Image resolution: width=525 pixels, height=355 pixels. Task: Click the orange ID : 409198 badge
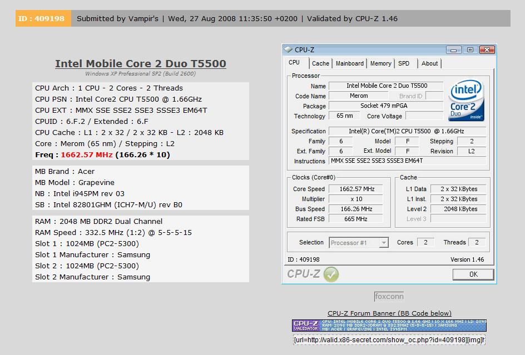pyautogui.click(x=43, y=18)
